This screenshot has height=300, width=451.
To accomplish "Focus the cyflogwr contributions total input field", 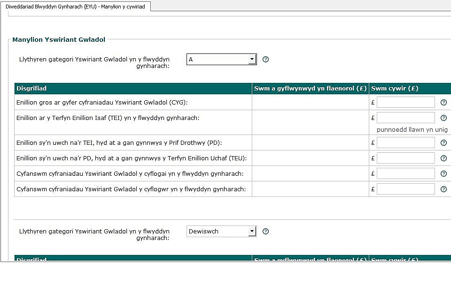I will pyautogui.click(x=405, y=189).
